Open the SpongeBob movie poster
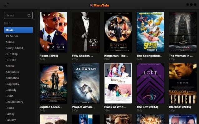Viewport: 199px width, 124px height. click(x=150, y=32)
